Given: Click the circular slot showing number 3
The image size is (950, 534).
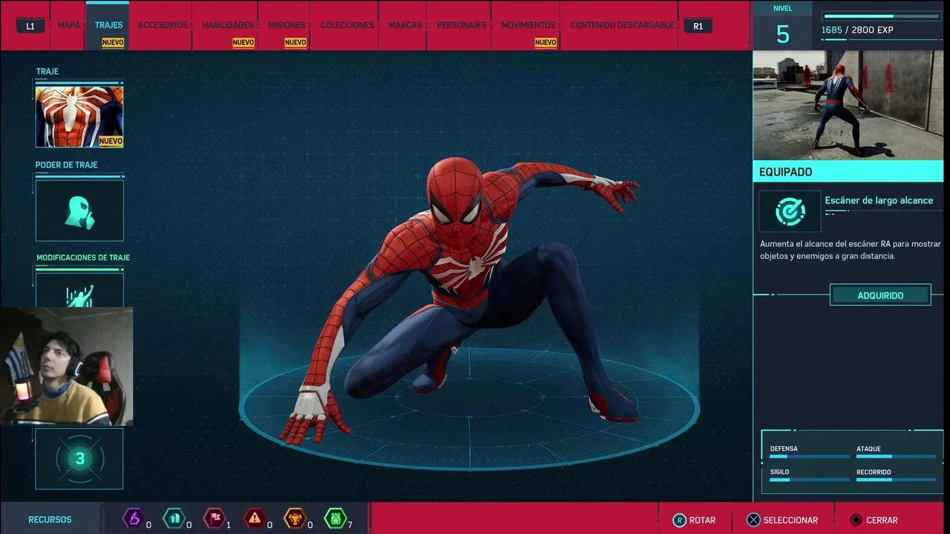Looking at the screenshot, I should (79, 458).
